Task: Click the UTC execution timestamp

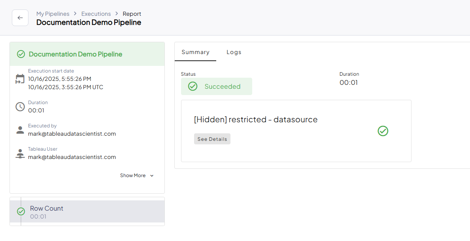Action: pos(66,87)
